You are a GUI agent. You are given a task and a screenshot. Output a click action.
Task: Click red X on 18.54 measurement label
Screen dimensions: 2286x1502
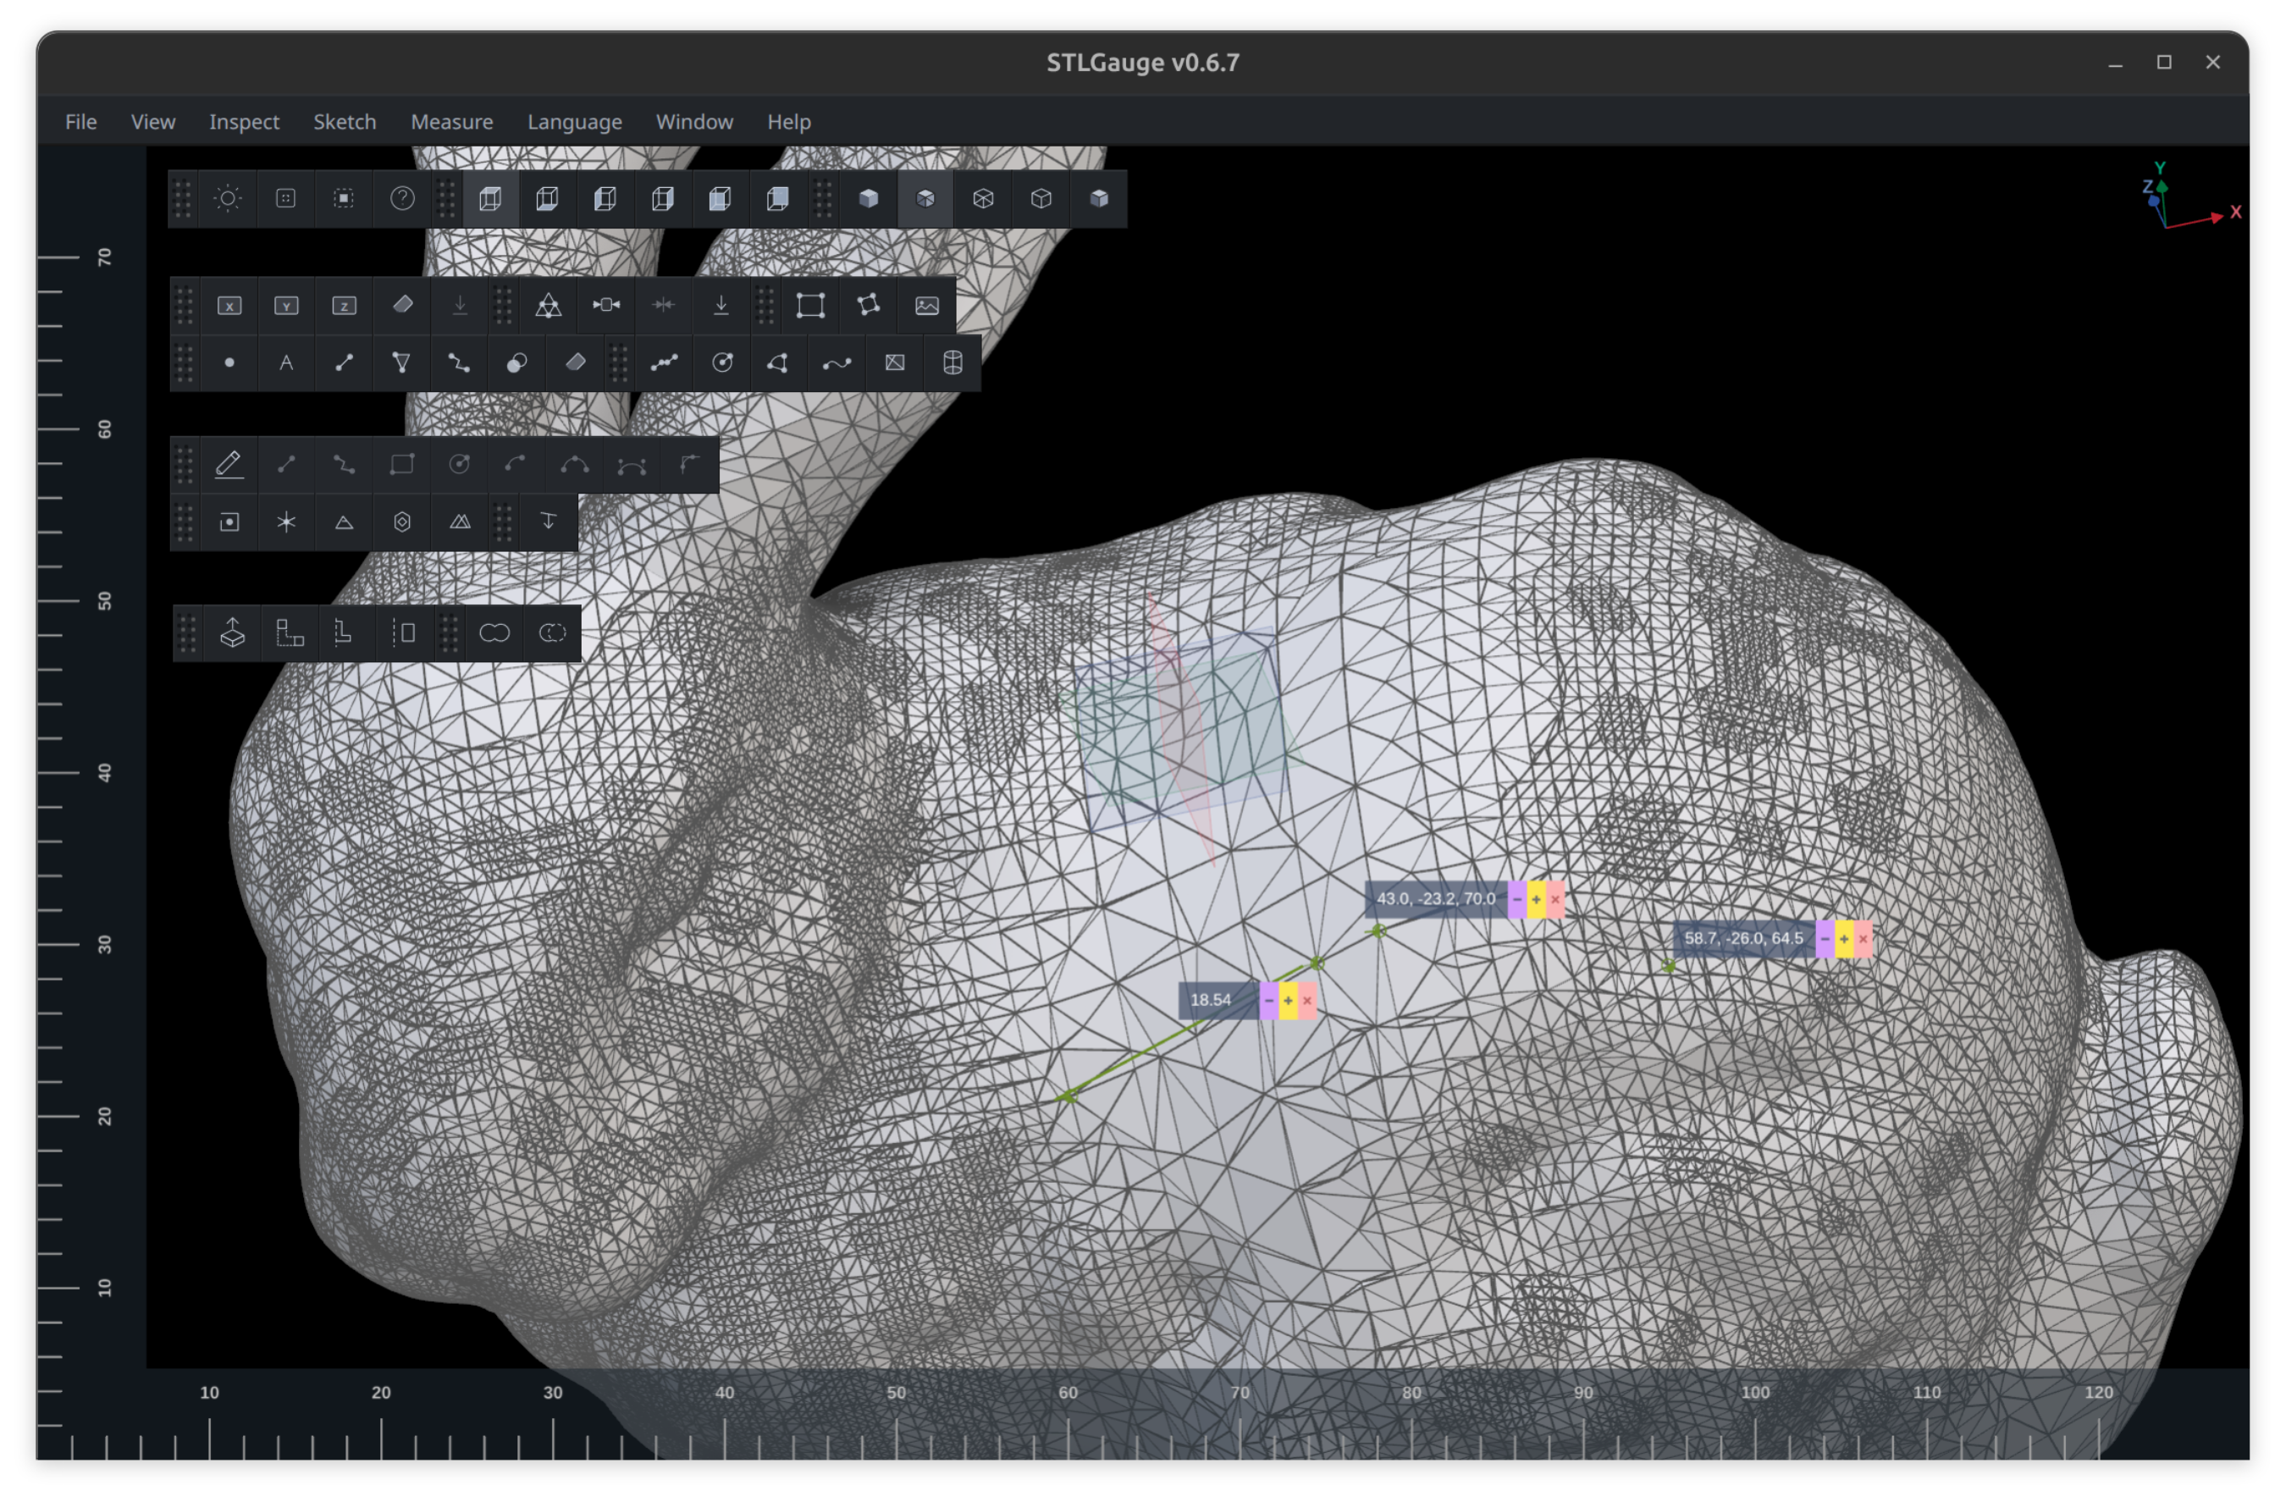coord(1306,1001)
